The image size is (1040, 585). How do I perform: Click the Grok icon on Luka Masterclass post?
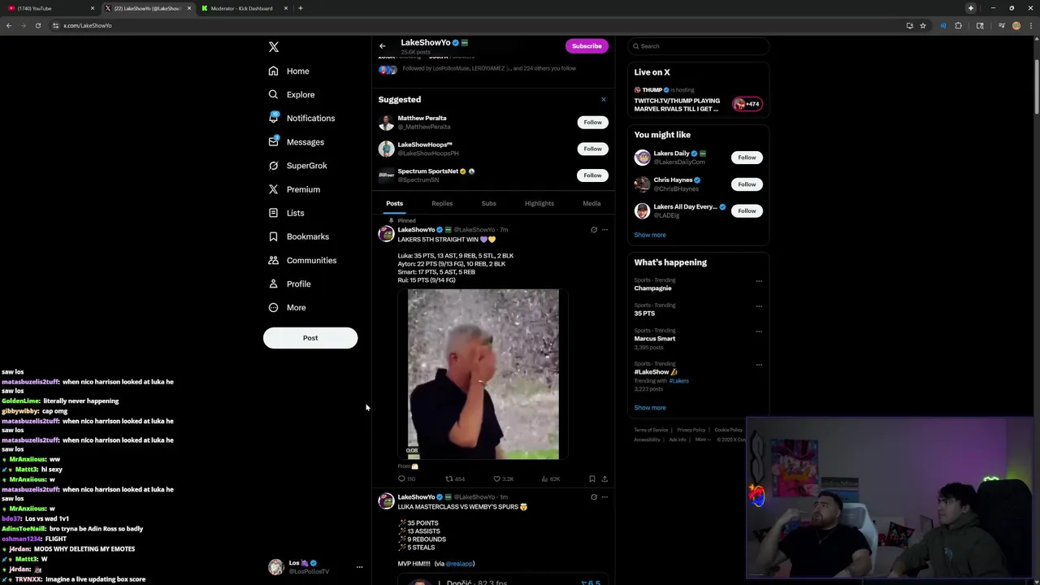point(593,497)
